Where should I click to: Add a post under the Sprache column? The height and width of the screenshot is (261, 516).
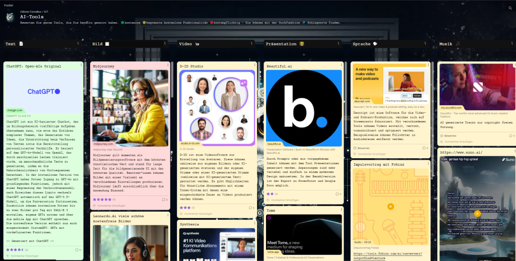(391, 54)
